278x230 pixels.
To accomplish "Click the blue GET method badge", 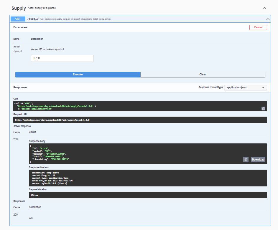I will tap(18, 19).
